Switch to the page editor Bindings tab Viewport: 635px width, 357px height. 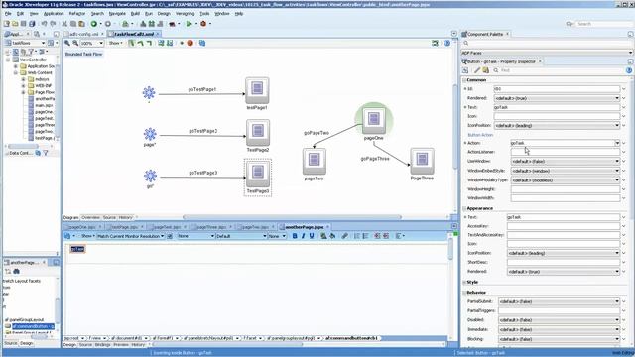point(103,345)
